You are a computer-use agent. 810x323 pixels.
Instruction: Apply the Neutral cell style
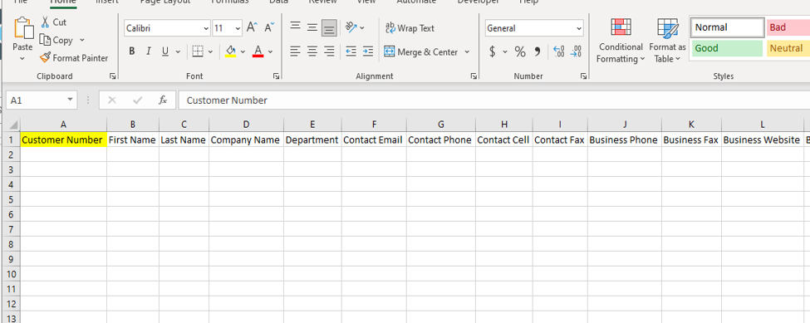[788, 48]
